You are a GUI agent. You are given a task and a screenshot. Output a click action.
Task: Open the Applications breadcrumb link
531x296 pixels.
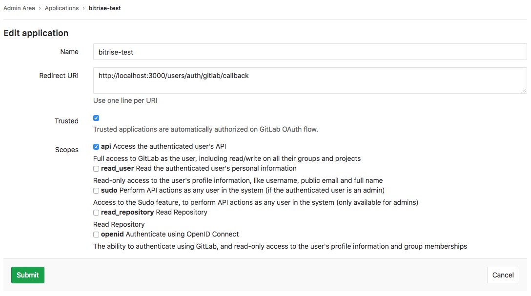point(61,8)
